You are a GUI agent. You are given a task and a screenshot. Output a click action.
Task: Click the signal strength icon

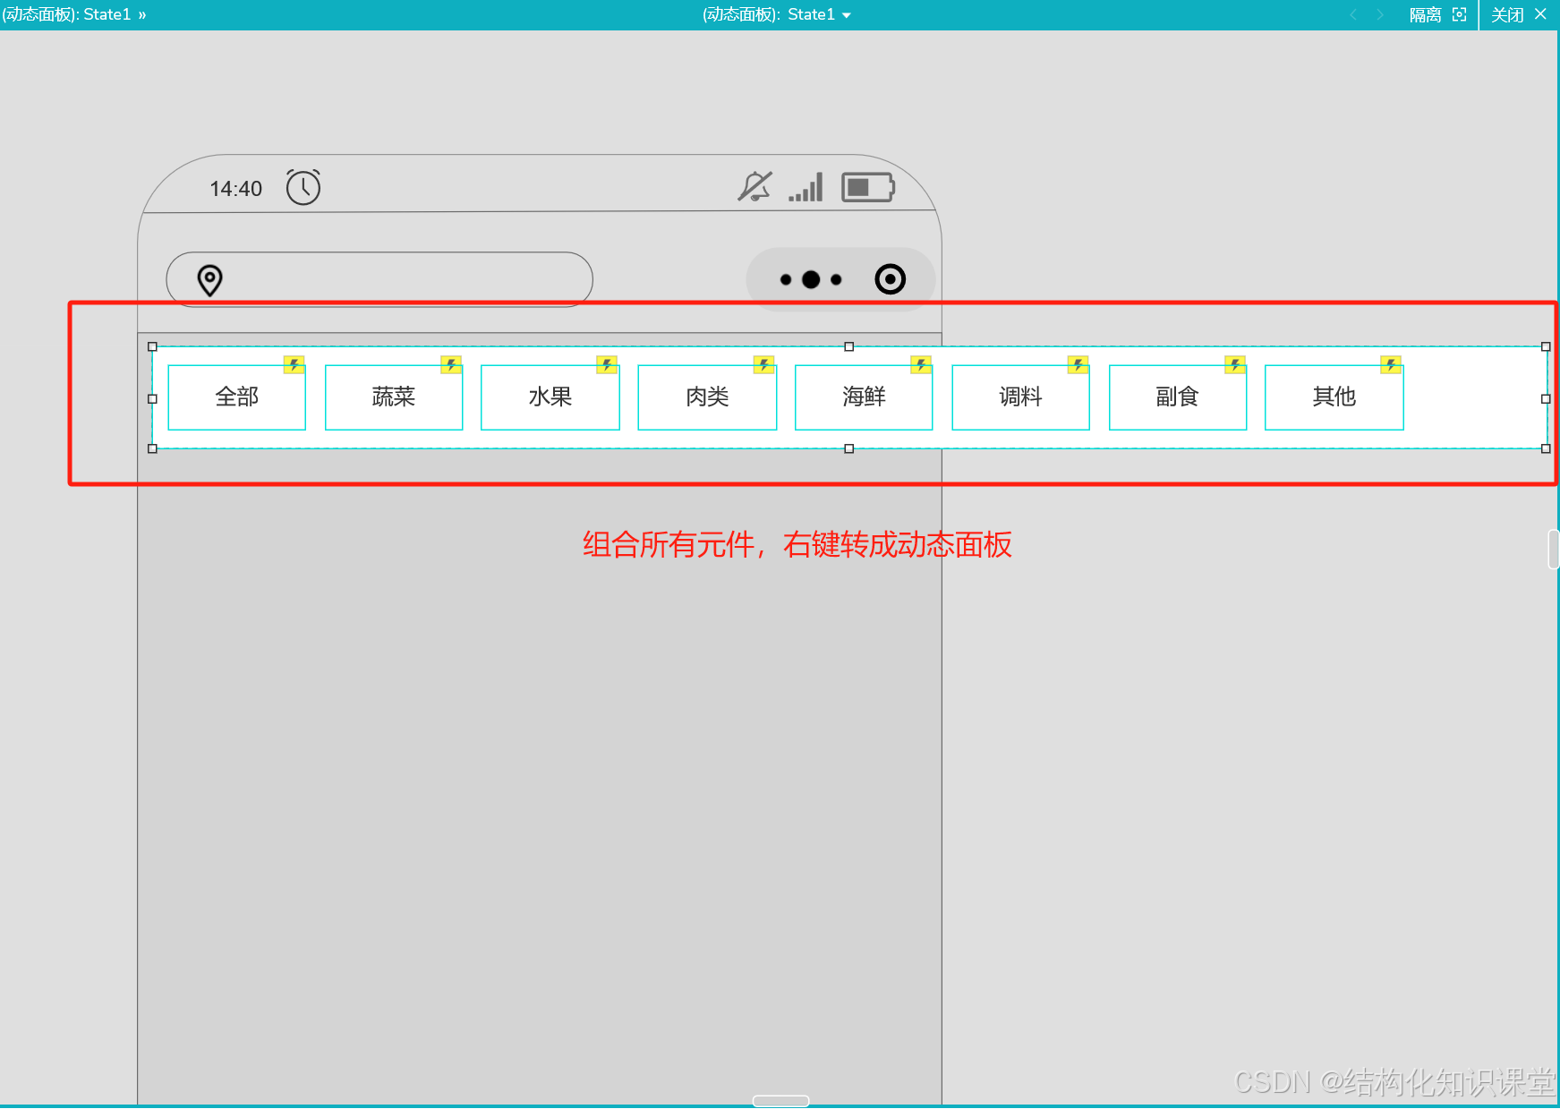point(806,187)
